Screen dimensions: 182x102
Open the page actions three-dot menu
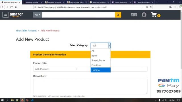pyautogui.click(x=143, y=7)
